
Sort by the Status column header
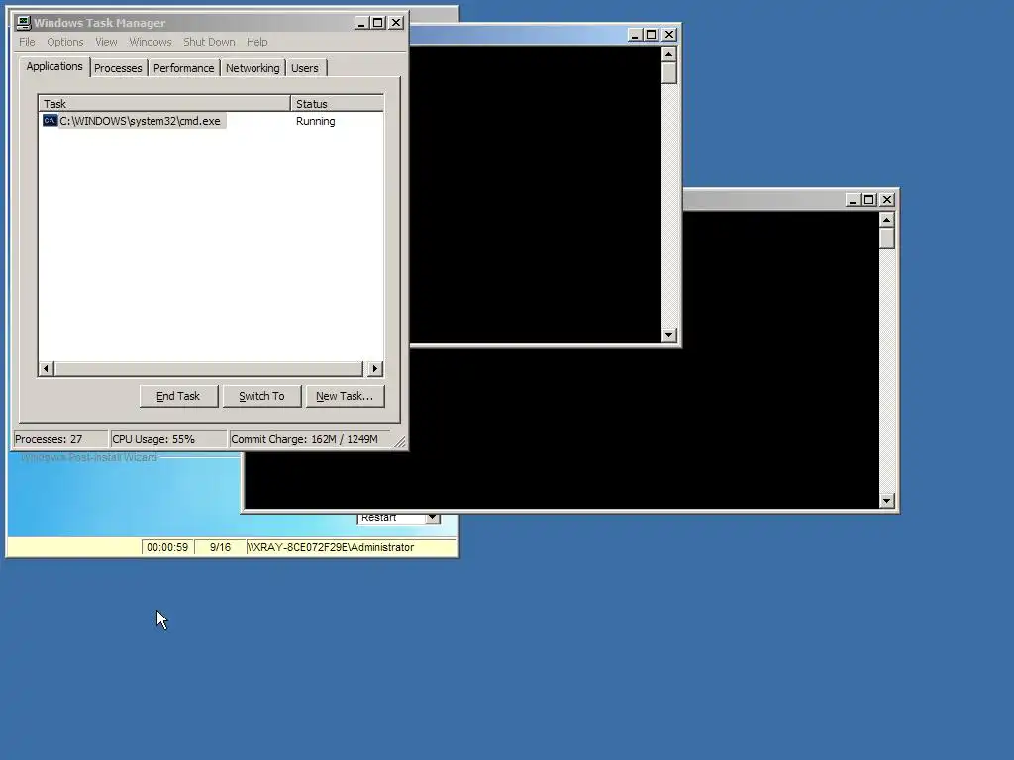(x=337, y=103)
